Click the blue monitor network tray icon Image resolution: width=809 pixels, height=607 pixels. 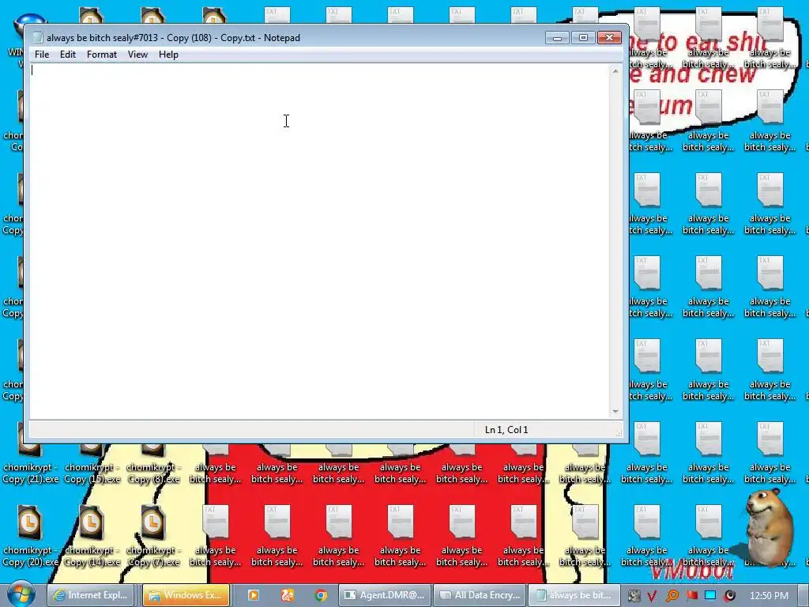pos(710,595)
